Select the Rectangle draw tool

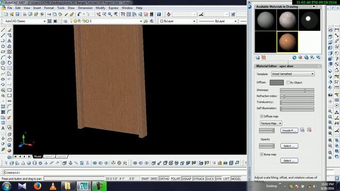(3, 52)
